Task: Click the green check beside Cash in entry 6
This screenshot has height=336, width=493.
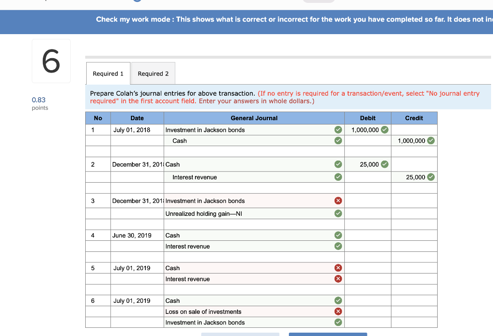Action: tap(338, 300)
